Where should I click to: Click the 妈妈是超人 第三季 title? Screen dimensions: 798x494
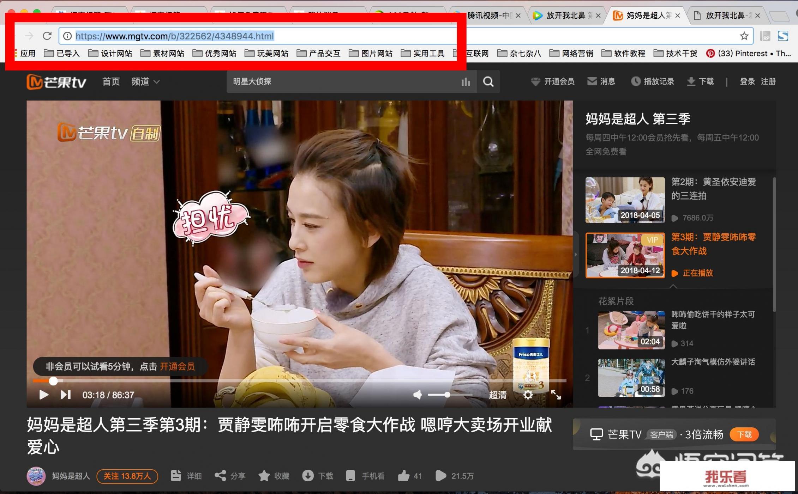click(638, 119)
